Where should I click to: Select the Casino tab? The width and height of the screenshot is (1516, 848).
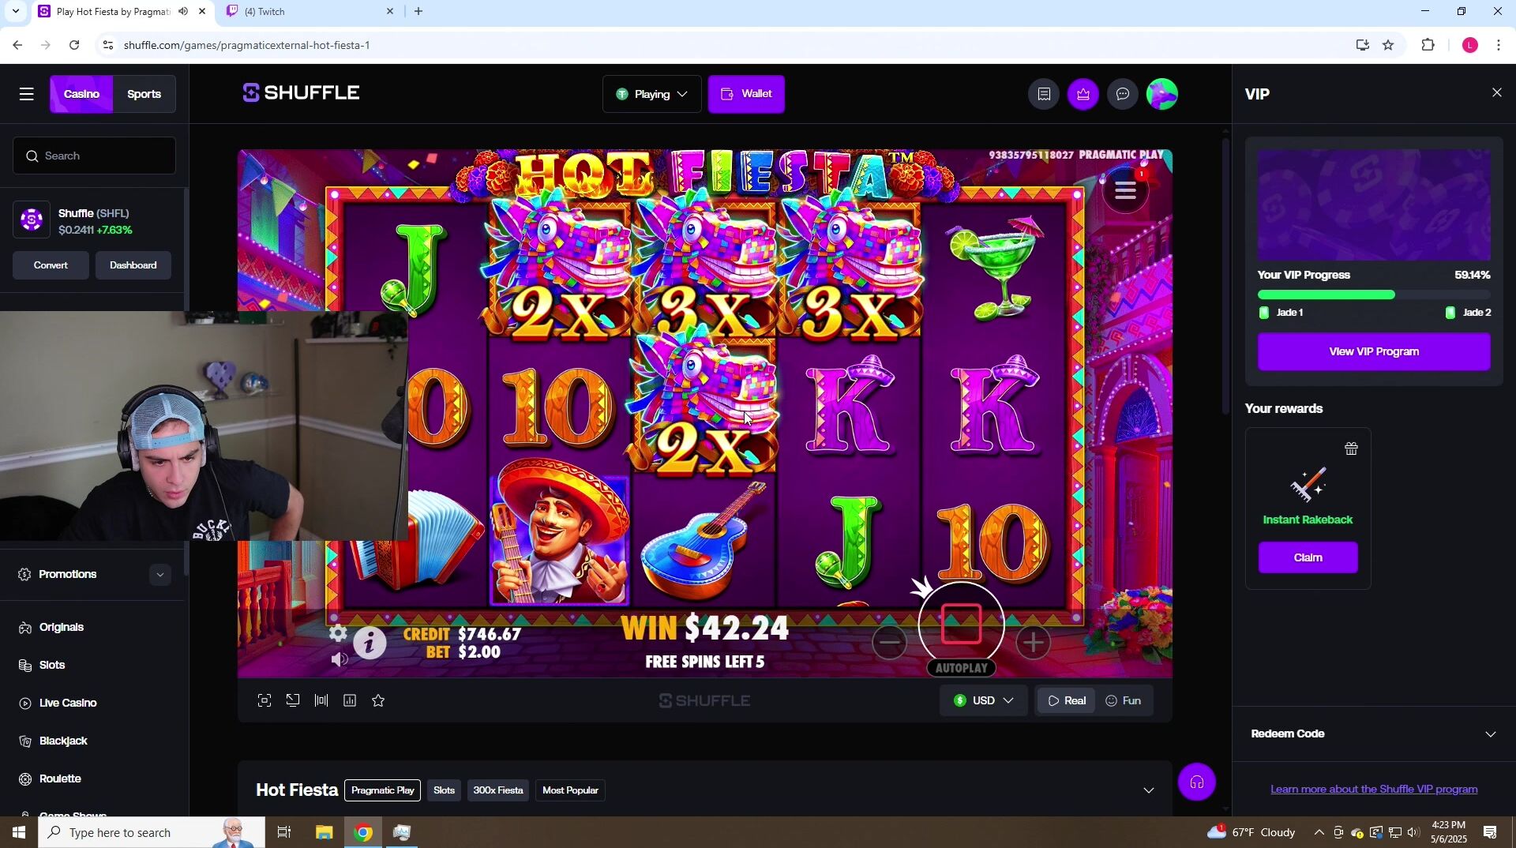81,94
